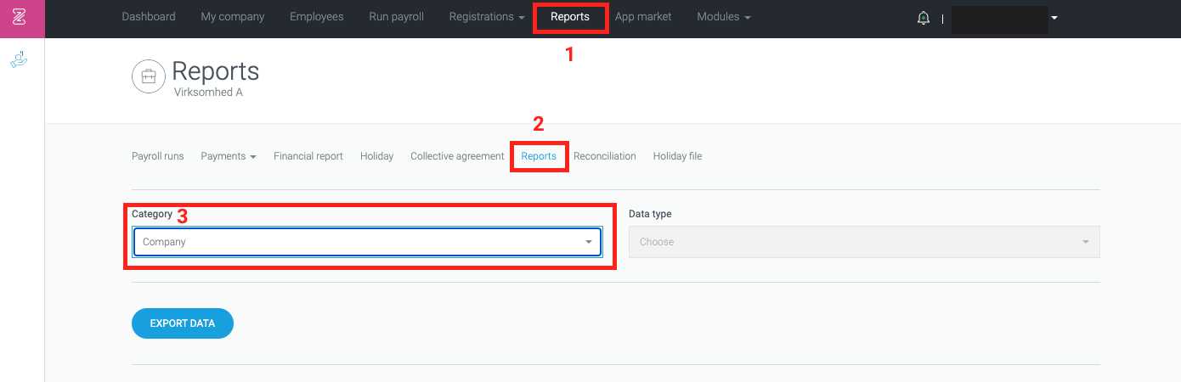The image size is (1181, 382).
Task: Click the Virksomhed A company name text
Action: [x=208, y=92]
